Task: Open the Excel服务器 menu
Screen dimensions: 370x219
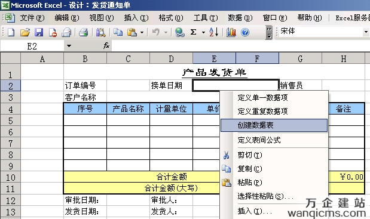Action: (353, 18)
